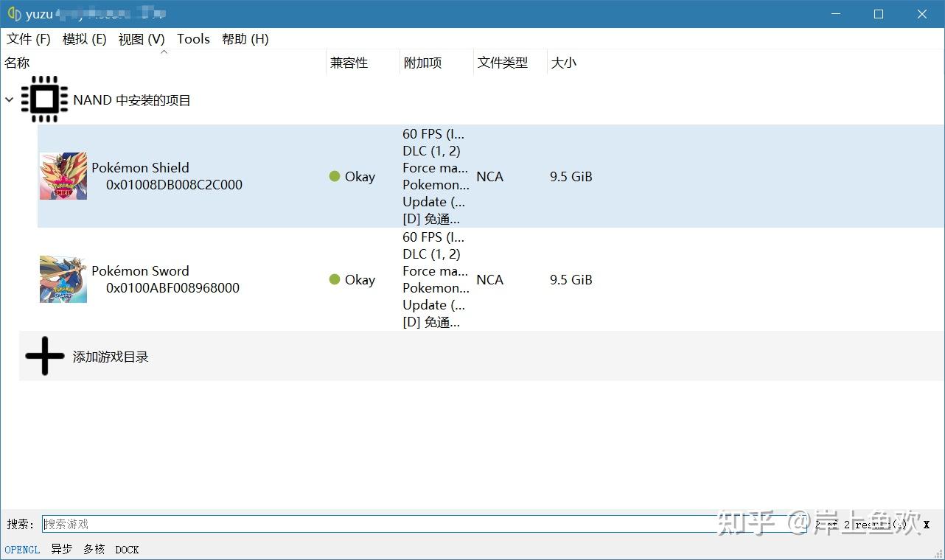Sort the list by 附加项 column

(x=436, y=63)
